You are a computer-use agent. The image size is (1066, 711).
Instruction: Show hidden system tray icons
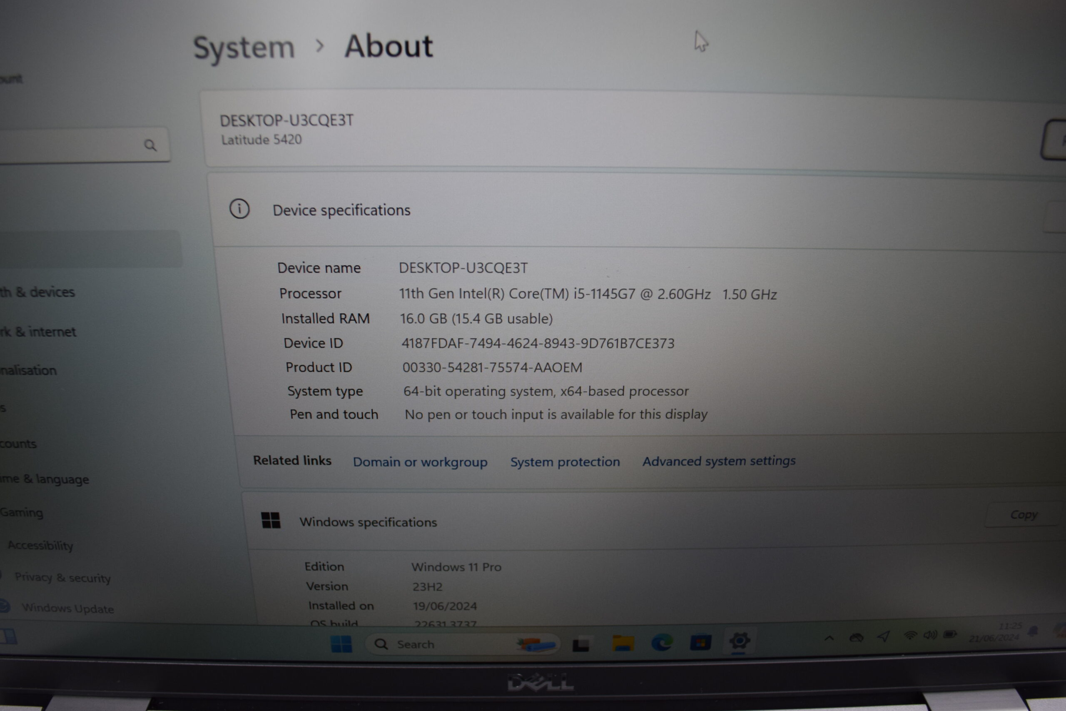tap(829, 639)
